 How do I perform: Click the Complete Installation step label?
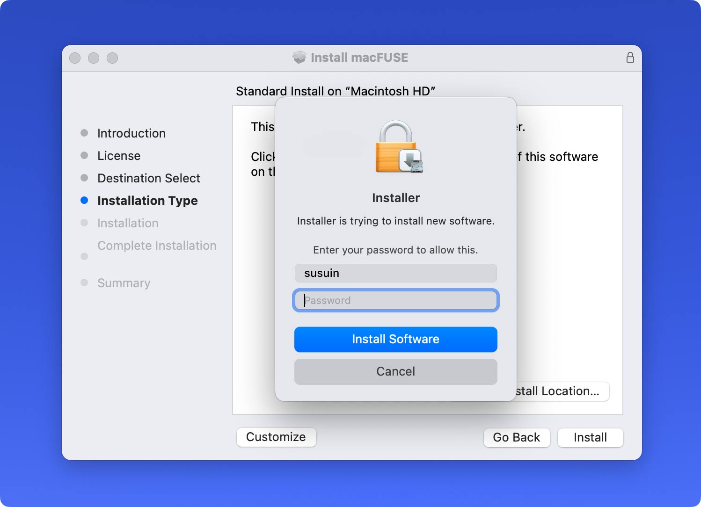coord(157,246)
